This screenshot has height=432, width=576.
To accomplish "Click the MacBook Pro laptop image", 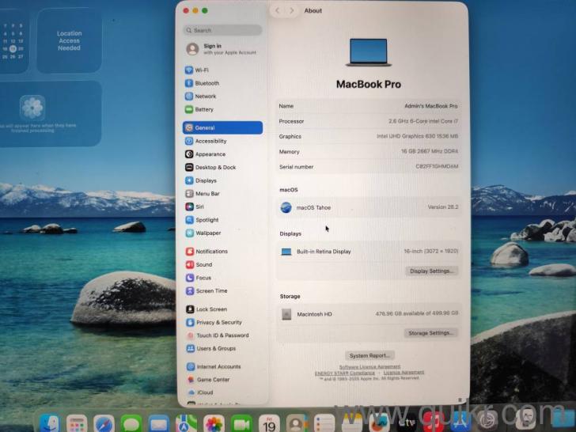I will 369,52.
